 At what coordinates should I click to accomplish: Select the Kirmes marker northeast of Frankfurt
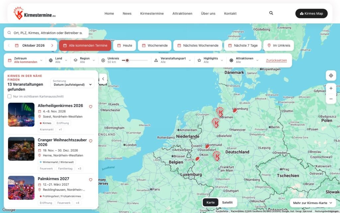[x=216, y=156]
